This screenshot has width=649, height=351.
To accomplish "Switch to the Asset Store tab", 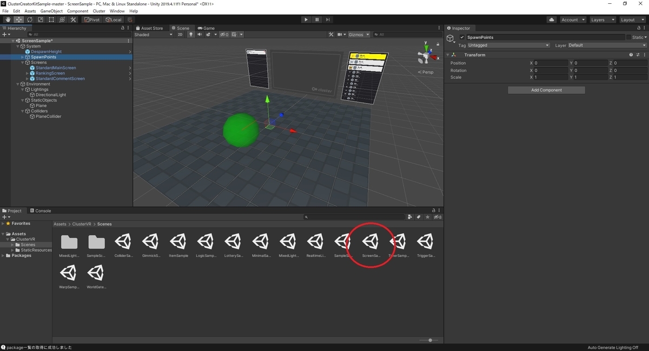I will point(149,28).
